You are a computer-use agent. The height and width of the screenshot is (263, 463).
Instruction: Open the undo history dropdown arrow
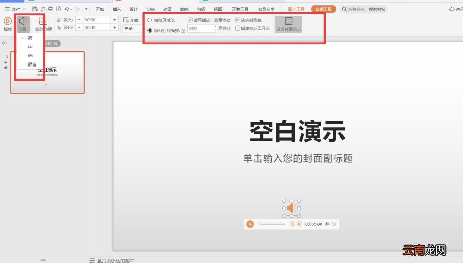click(71, 9)
